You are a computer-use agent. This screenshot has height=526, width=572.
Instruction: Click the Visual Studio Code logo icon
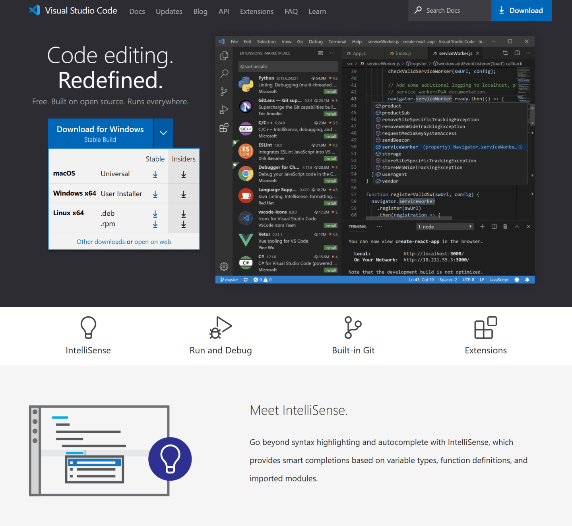35,10
